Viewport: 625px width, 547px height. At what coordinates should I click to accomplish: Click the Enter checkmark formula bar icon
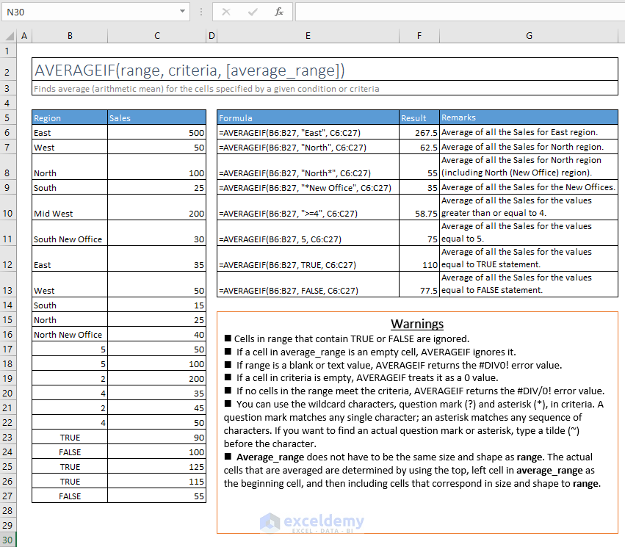[x=253, y=12]
